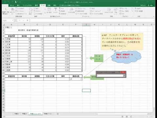Screen dimensions: 157x118
Task: Click the 引き分け数 header in row 4
Action: pyautogui.click(x=50, y=36)
